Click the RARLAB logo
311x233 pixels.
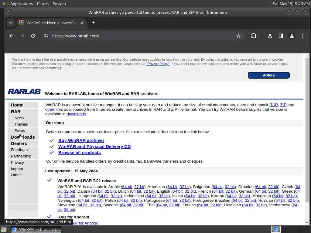[x=24, y=92]
